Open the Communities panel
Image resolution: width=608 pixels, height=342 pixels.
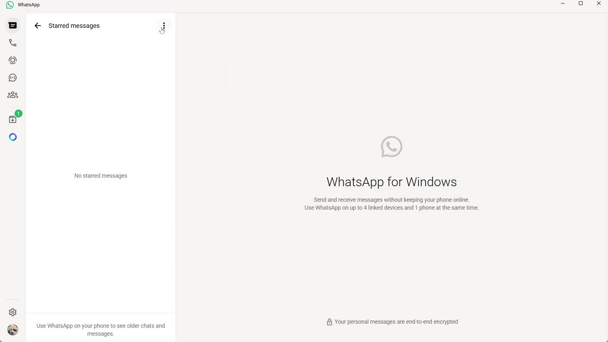point(12,95)
